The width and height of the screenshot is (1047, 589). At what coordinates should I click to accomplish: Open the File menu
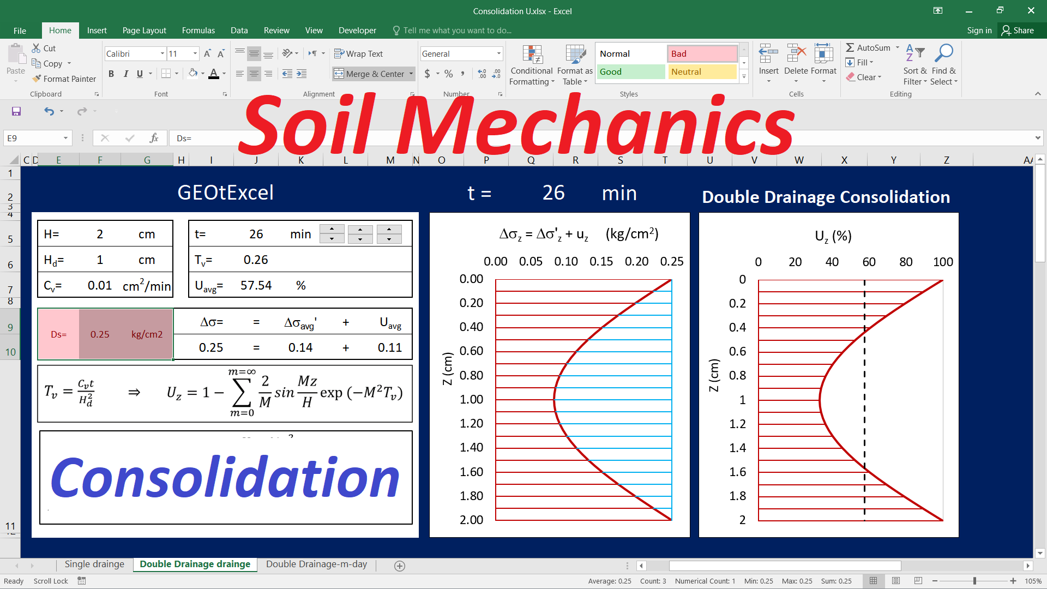pyautogui.click(x=20, y=31)
